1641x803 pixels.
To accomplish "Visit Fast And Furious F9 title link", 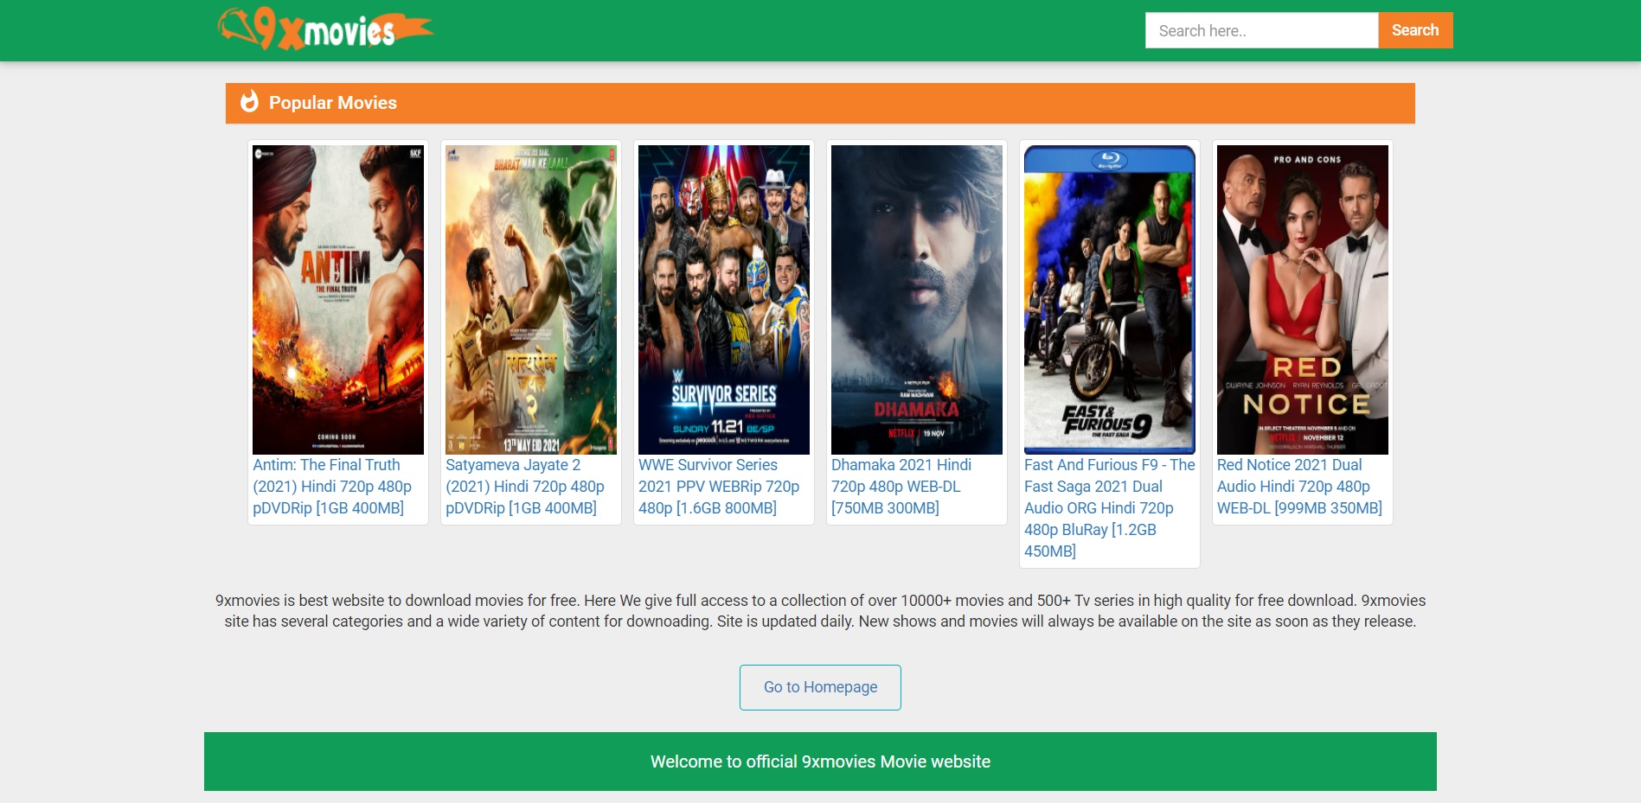I will 1109,508.
